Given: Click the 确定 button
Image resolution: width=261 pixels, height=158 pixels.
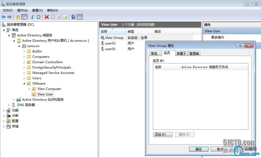Looking at the screenshot, I should pyautogui.click(x=199, y=149).
